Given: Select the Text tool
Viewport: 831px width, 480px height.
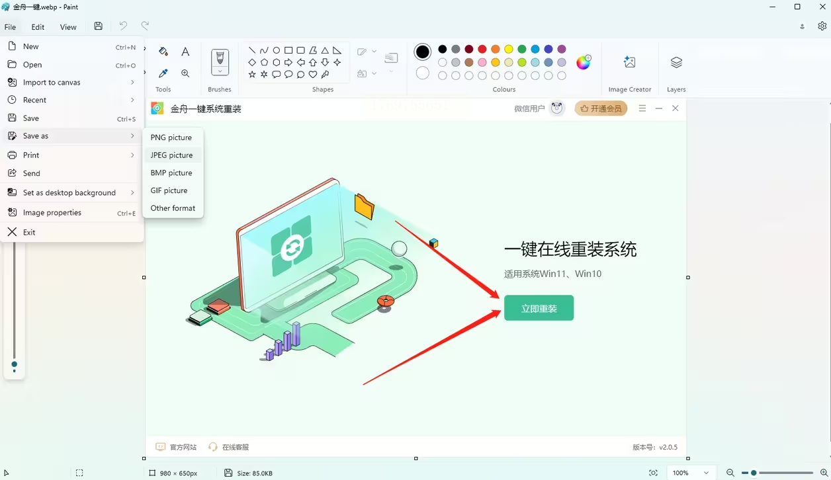Looking at the screenshot, I should click(185, 52).
